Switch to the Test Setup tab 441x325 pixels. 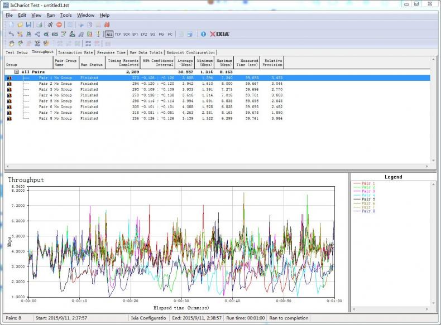point(17,52)
